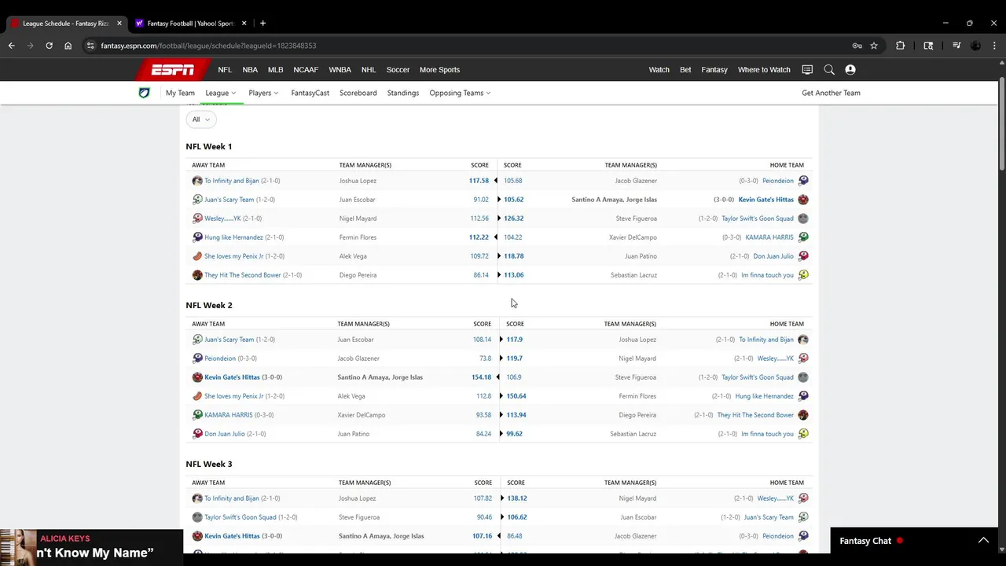Open FantasyCast page

coord(310,93)
